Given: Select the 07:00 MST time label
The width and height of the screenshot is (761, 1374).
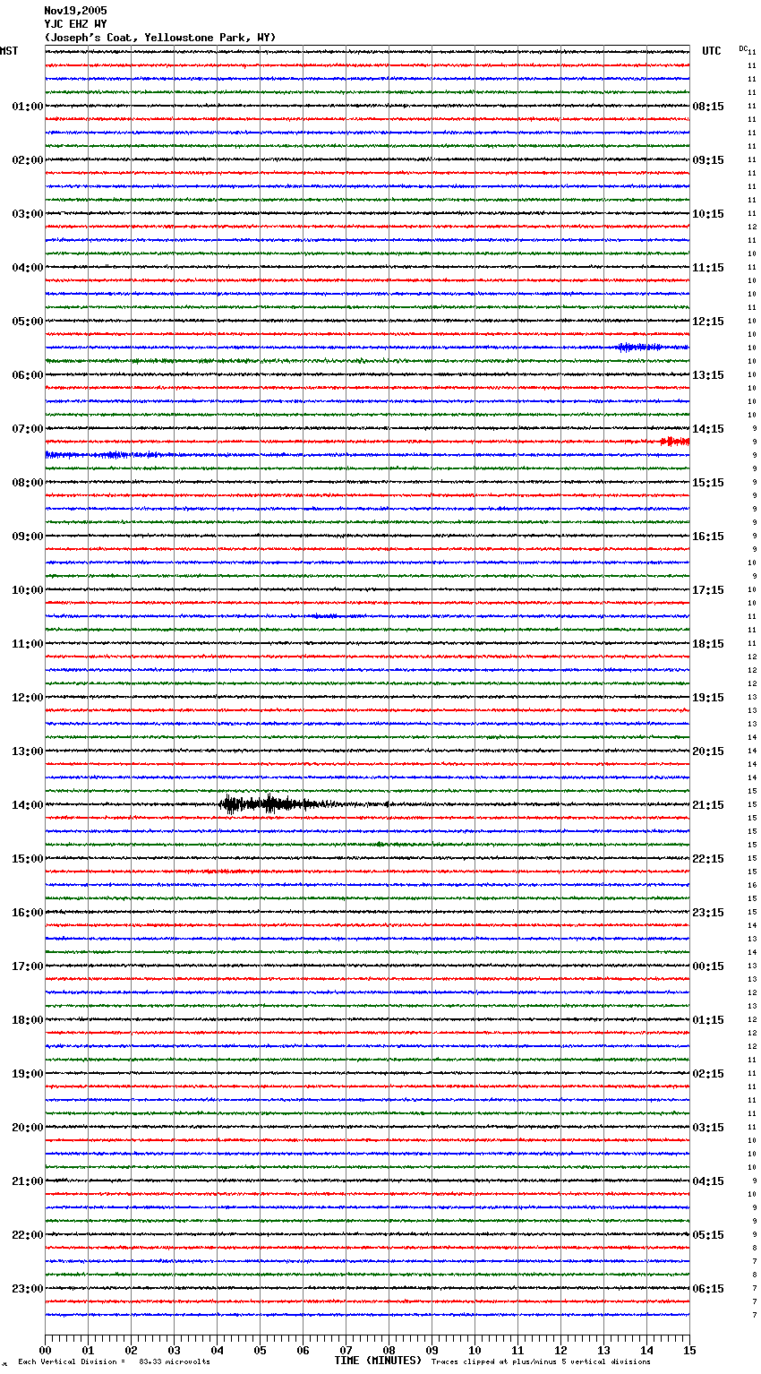Looking at the screenshot, I should pos(28,429).
